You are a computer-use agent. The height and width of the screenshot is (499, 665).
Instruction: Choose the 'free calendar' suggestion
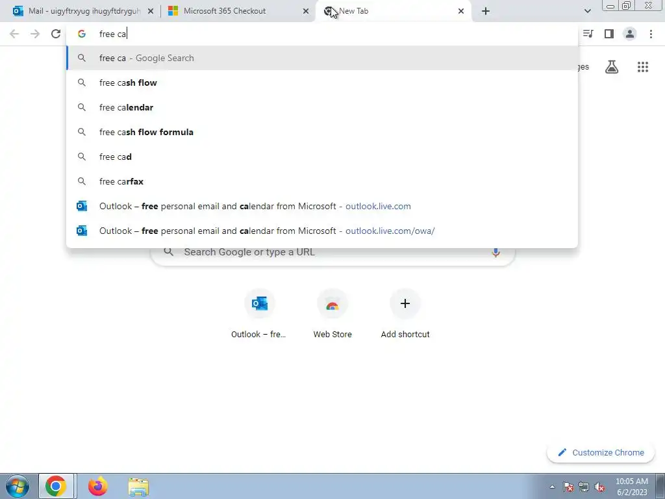(322, 107)
